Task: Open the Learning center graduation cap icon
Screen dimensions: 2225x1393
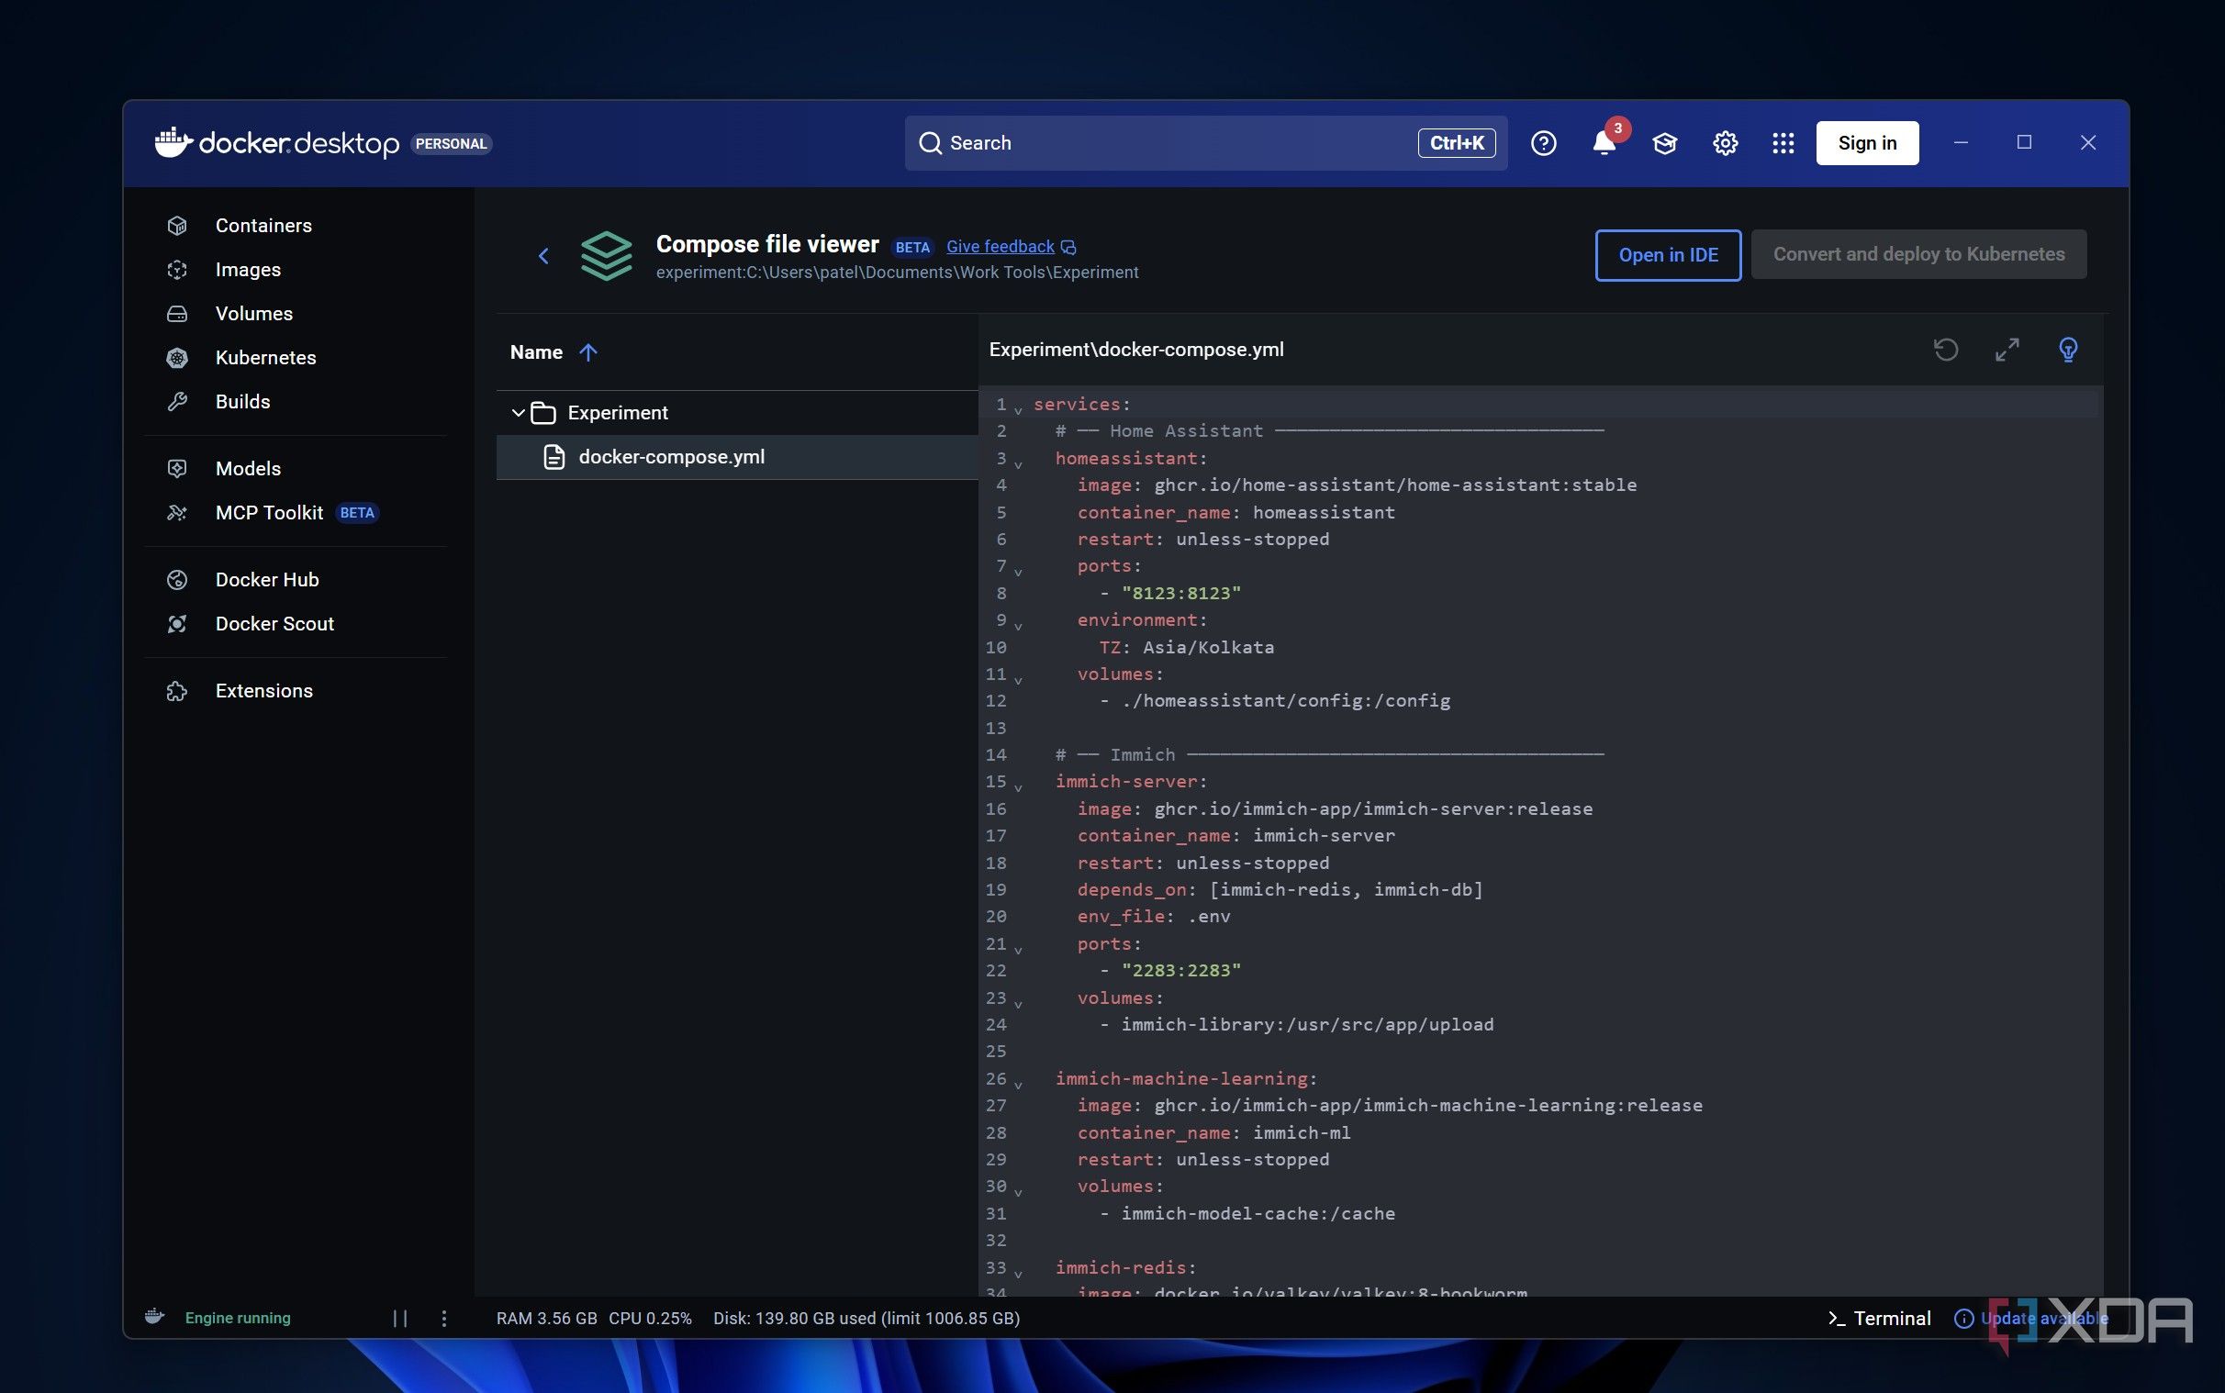Action: pos(1665,143)
